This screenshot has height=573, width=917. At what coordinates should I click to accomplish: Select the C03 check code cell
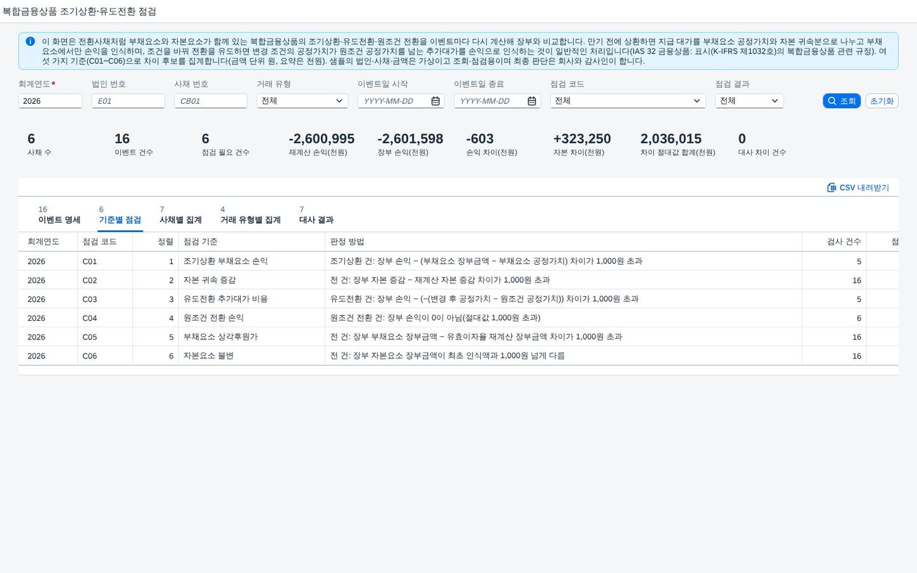tap(105, 299)
